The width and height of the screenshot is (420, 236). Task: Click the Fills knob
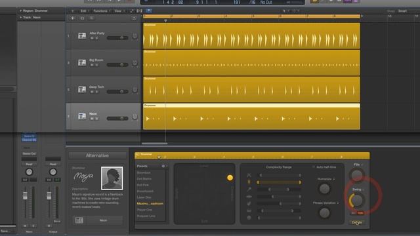357,175
